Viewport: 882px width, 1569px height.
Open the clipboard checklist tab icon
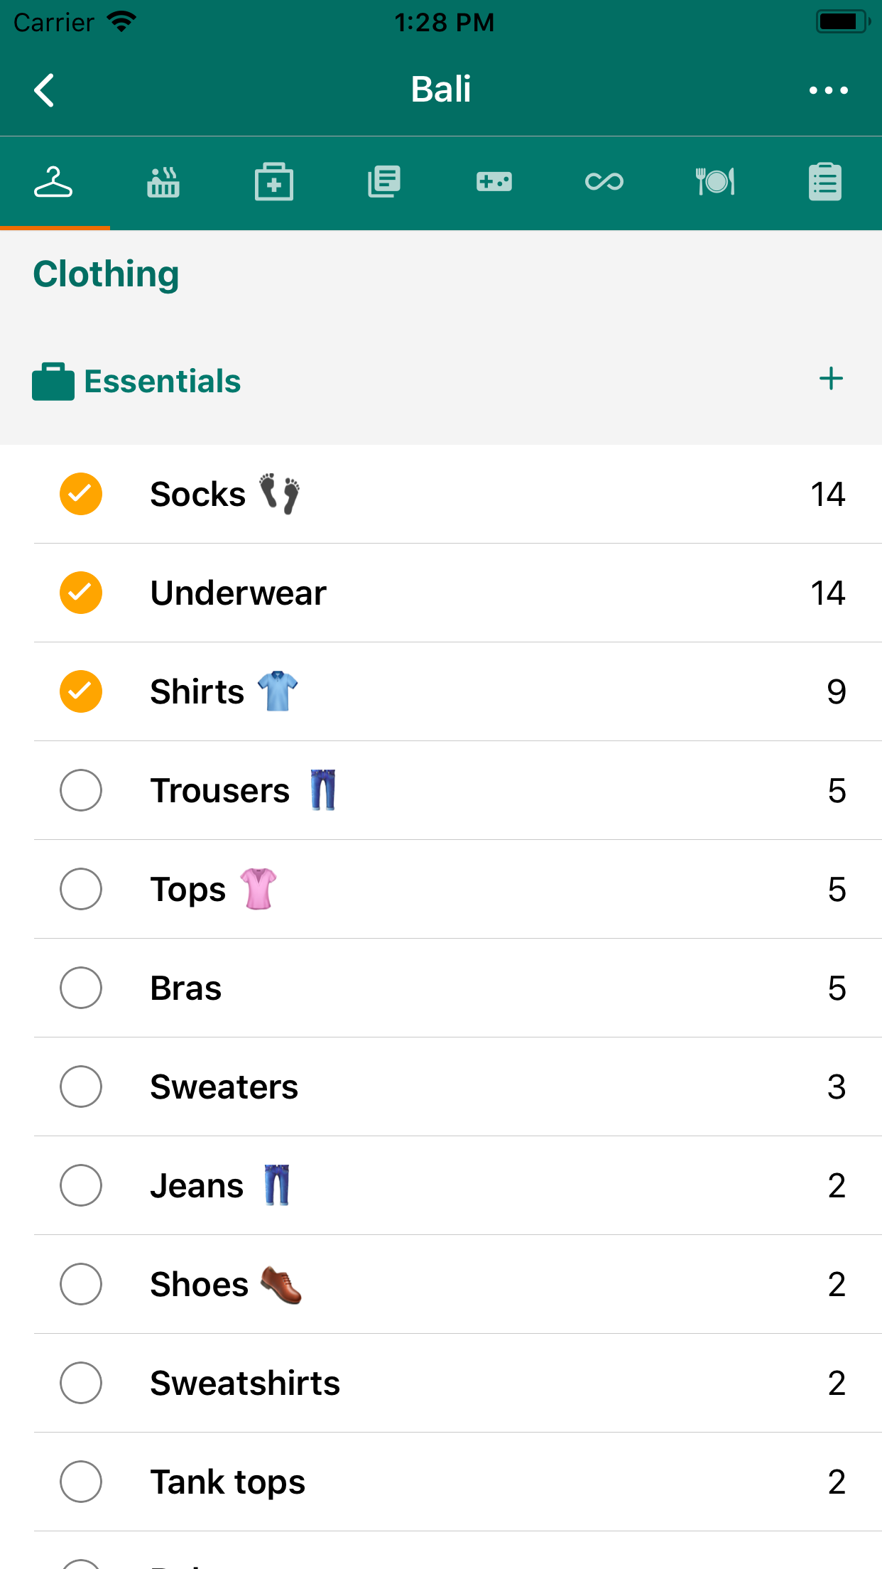click(x=824, y=183)
